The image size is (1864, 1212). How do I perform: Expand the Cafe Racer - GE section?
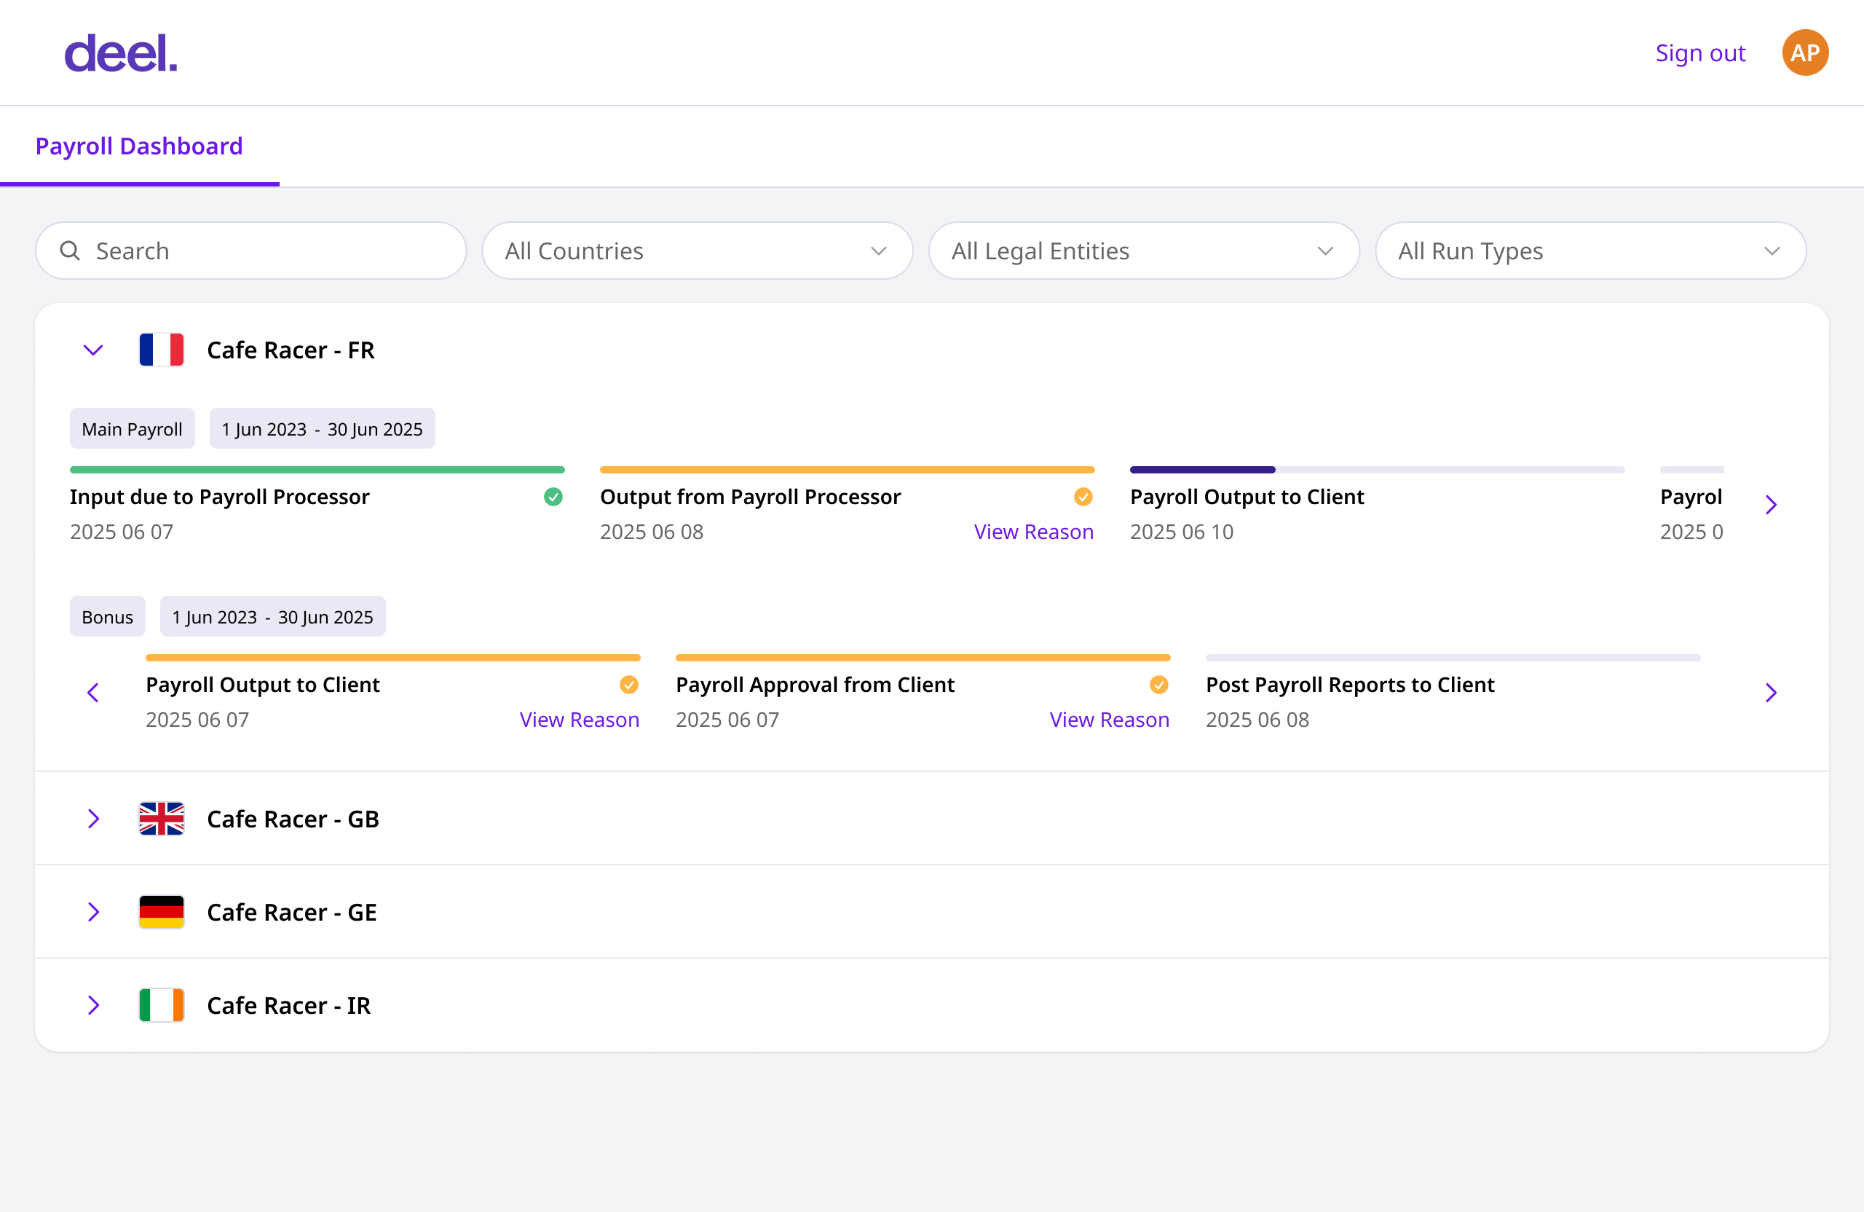(x=93, y=912)
